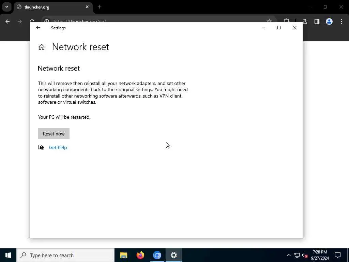Maximize the Settings window
The height and width of the screenshot is (262, 349).
point(279,28)
